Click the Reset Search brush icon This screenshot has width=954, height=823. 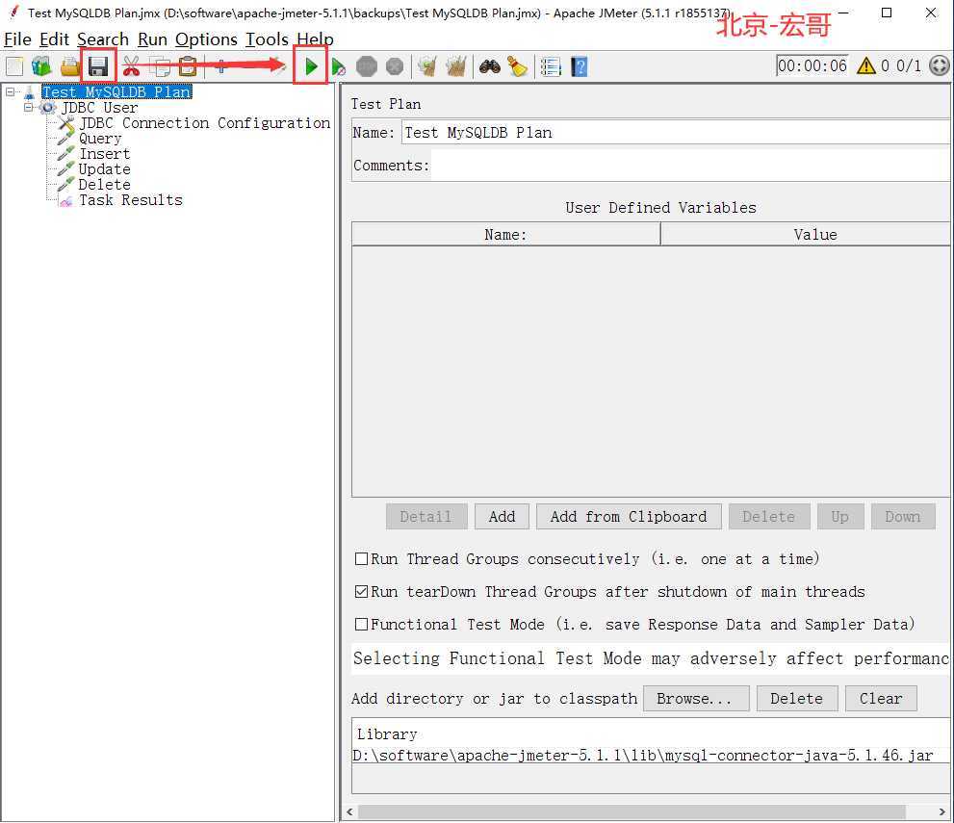(x=518, y=66)
